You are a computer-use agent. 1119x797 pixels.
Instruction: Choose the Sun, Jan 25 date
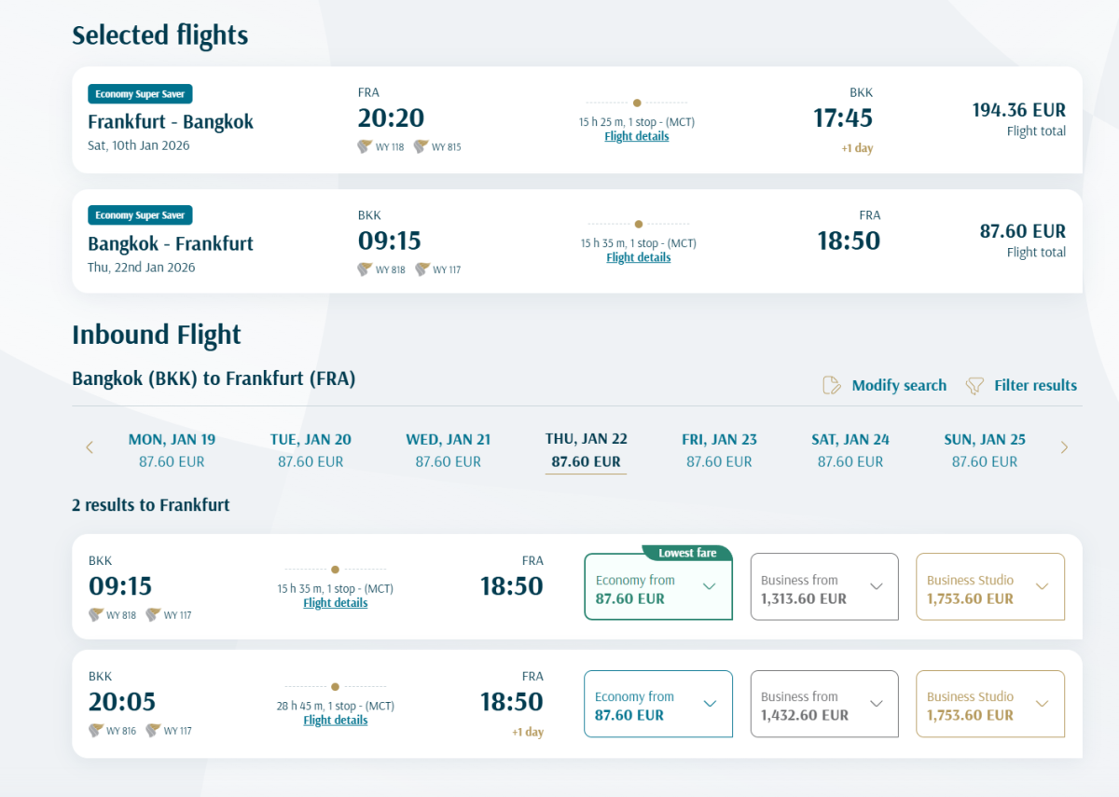(x=985, y=449)
